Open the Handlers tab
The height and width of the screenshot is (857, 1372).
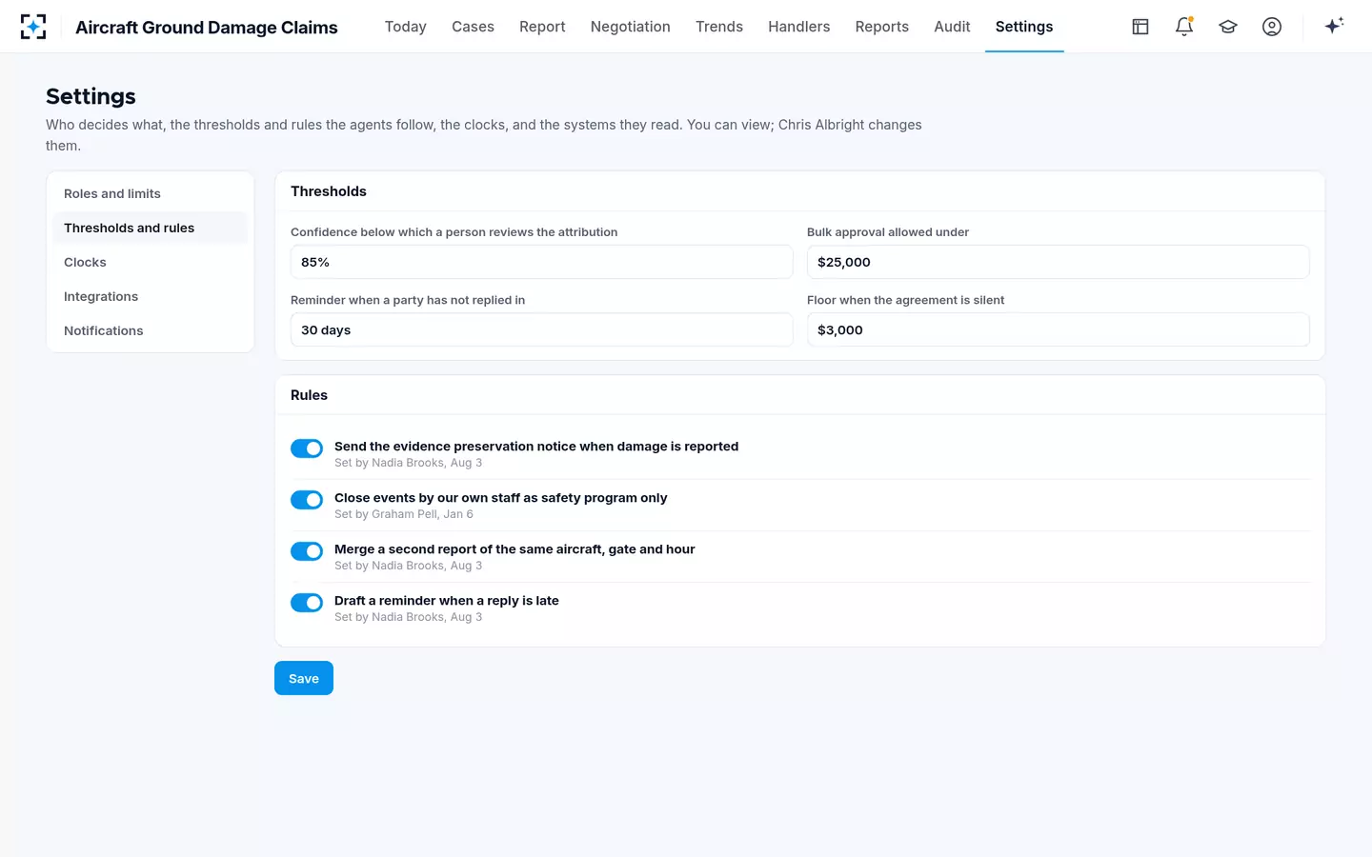click(798, 27)
